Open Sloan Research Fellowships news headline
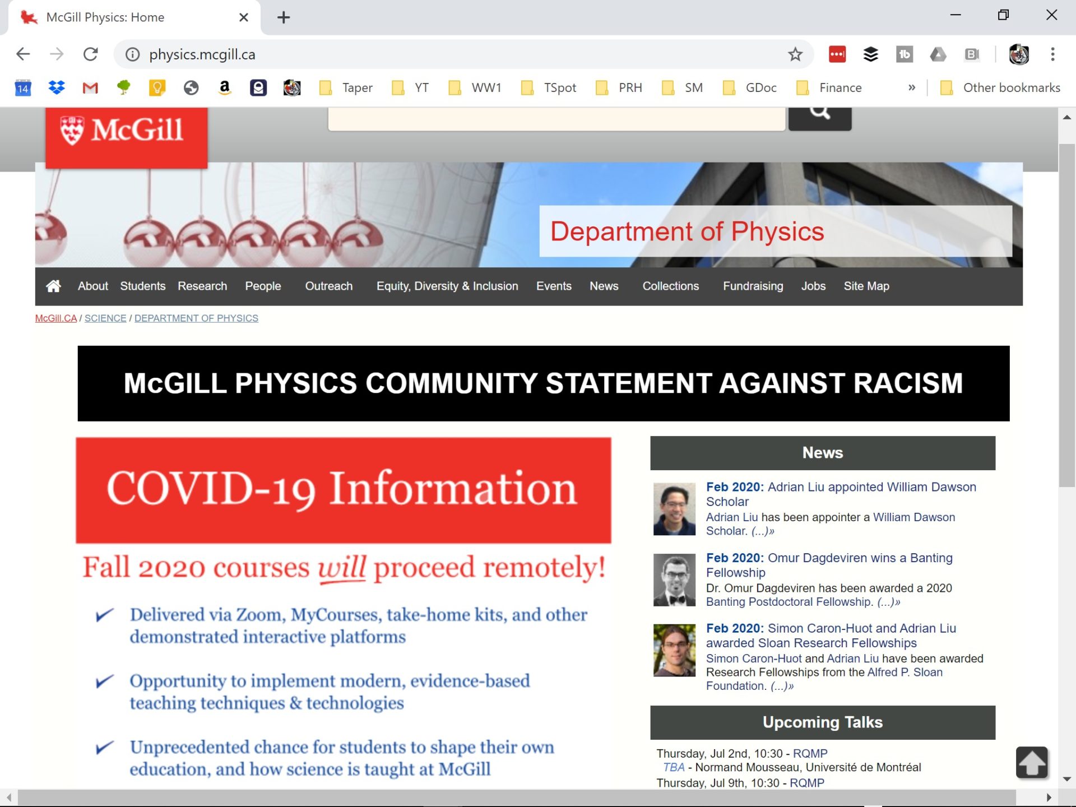The height and width of the screenshot is (807, 1076). [831, 636]
